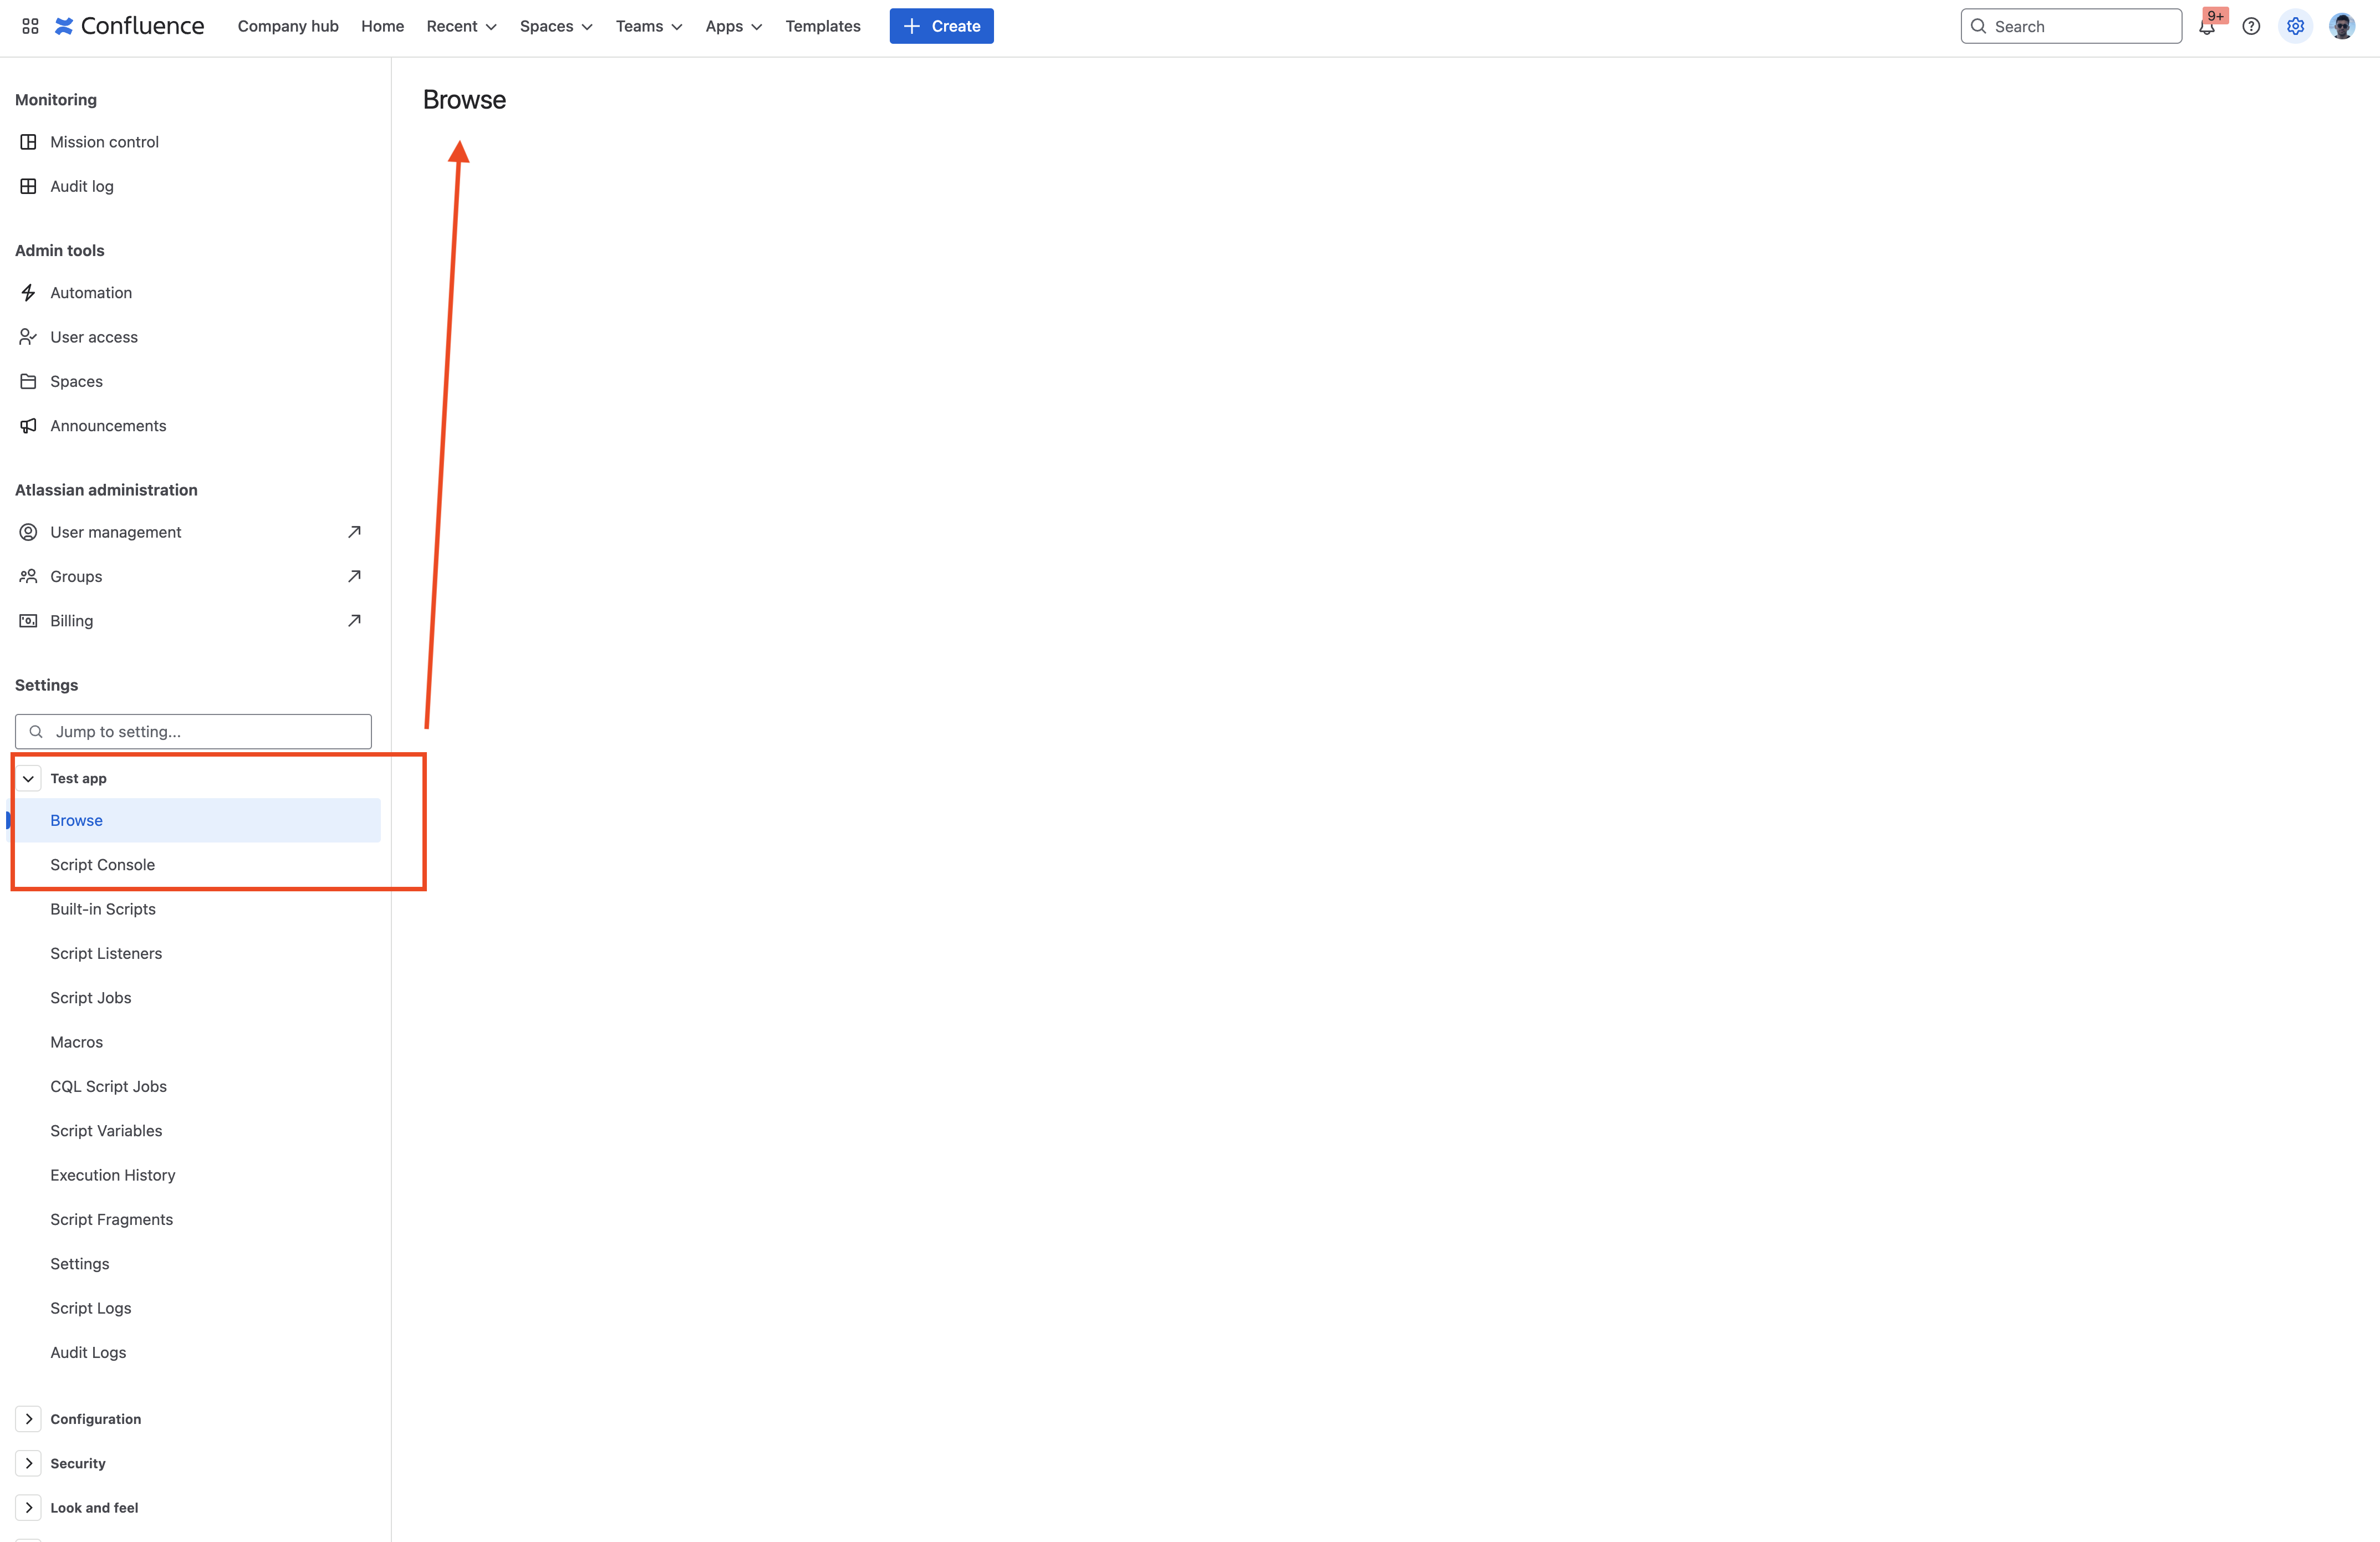Open the Apps dropdown
Image resolution: width=2380 pixels, height=1542 pixels.
[x=733, y=26]
